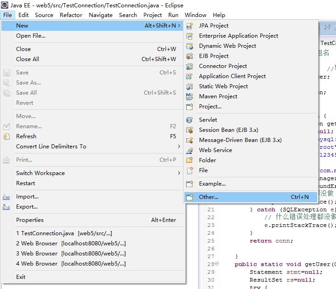
Task: Collapse the code fold at line 28
Action: click(x=217, y=264)
